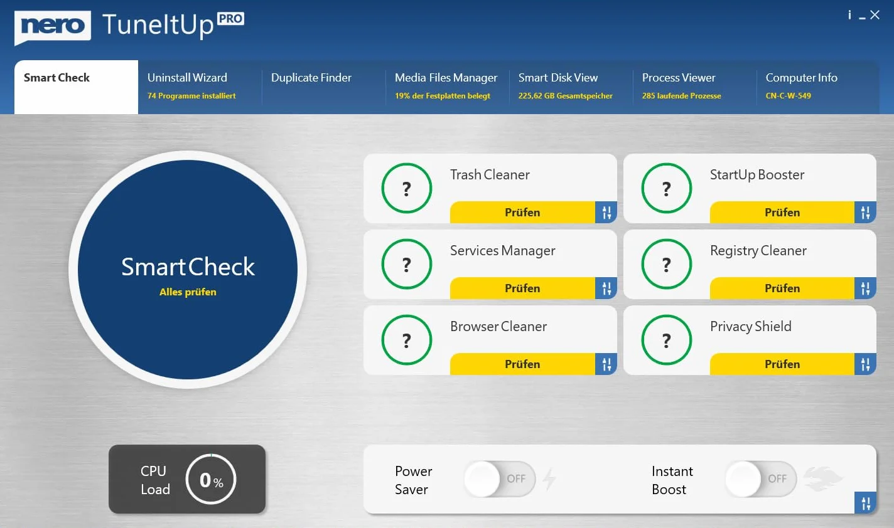Image resolution: width=894 pixels, height=528 pixels.
Task: Close the TuneItUp window
Action: click(x=875, y=14)
